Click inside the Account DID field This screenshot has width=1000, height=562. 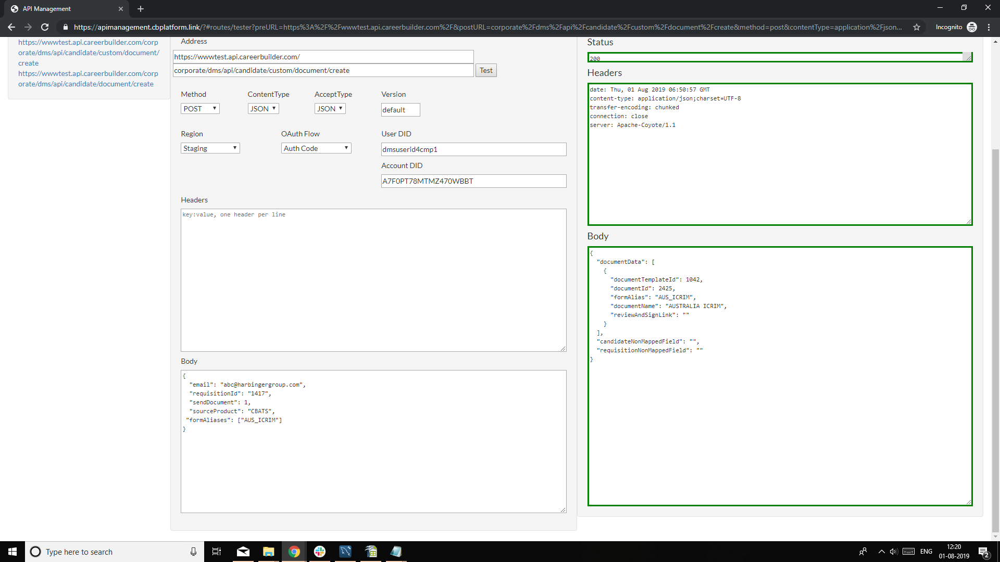473,181
